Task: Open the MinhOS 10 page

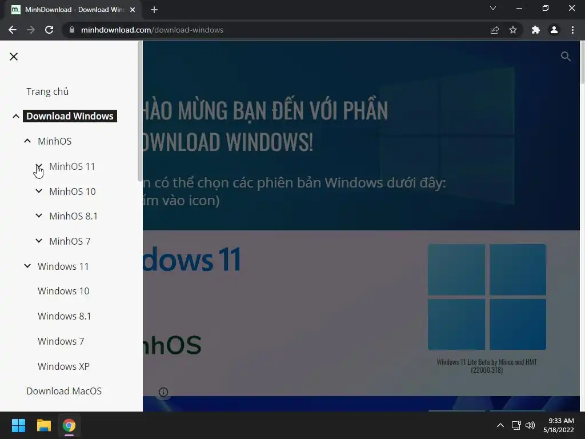Action: pos(73,191)
